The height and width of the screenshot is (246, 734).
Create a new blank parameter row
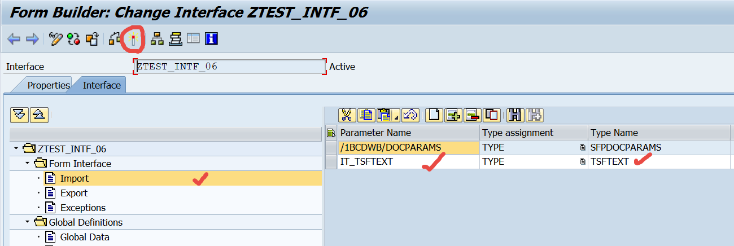[433, 115]
